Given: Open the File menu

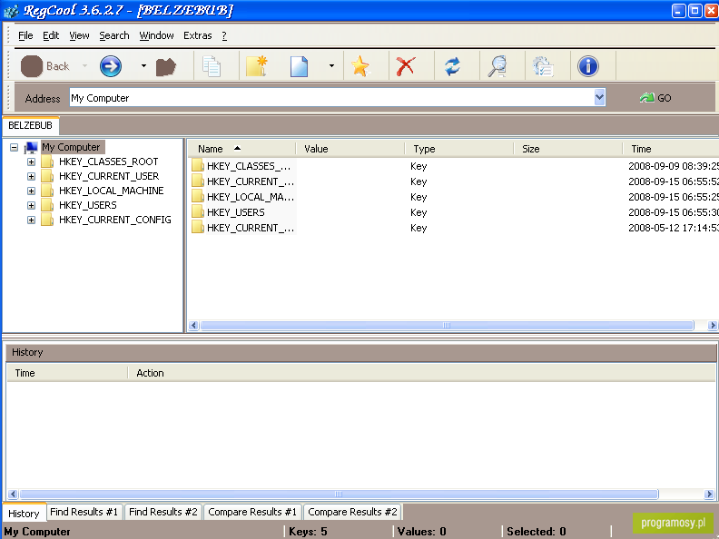Looking at the screenshot, I should click(x=25, y=35).
